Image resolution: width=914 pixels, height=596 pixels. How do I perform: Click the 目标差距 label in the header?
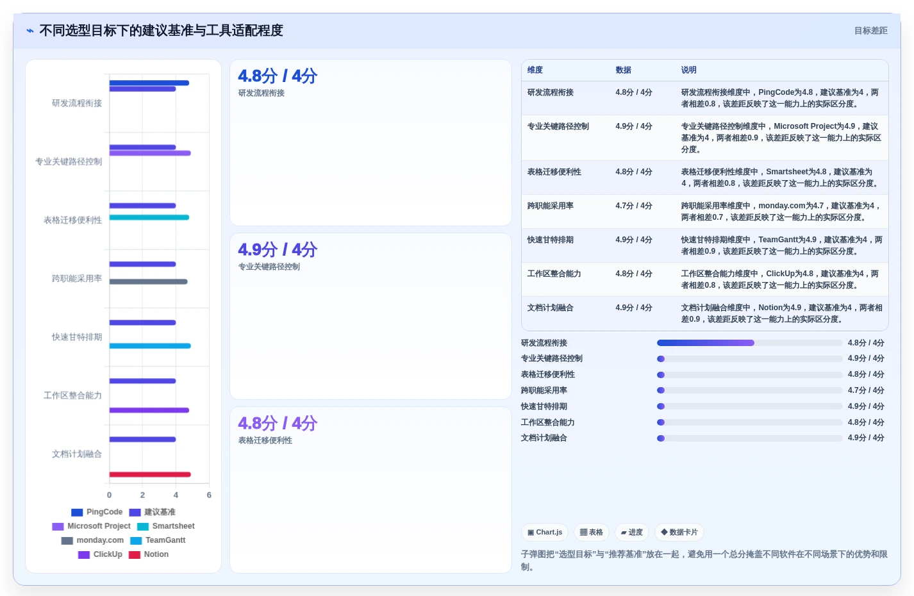click(x=870, y=31)
